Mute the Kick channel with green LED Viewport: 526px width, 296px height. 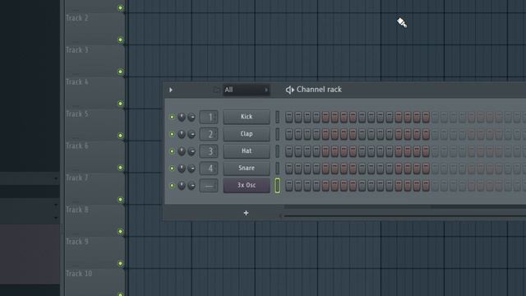[172, 117]
